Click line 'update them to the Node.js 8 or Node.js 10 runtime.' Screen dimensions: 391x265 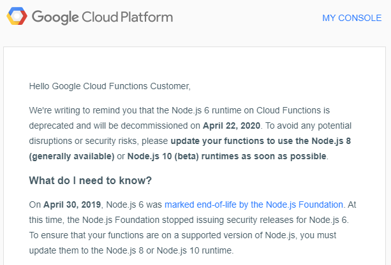131,250
